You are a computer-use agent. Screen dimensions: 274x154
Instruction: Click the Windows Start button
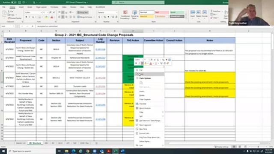click(x=3, y=151)
